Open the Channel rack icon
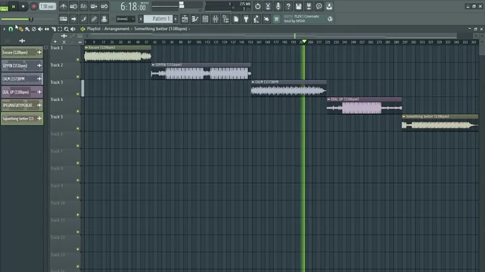This screenshot has height=272, width=485. (205, 19)
